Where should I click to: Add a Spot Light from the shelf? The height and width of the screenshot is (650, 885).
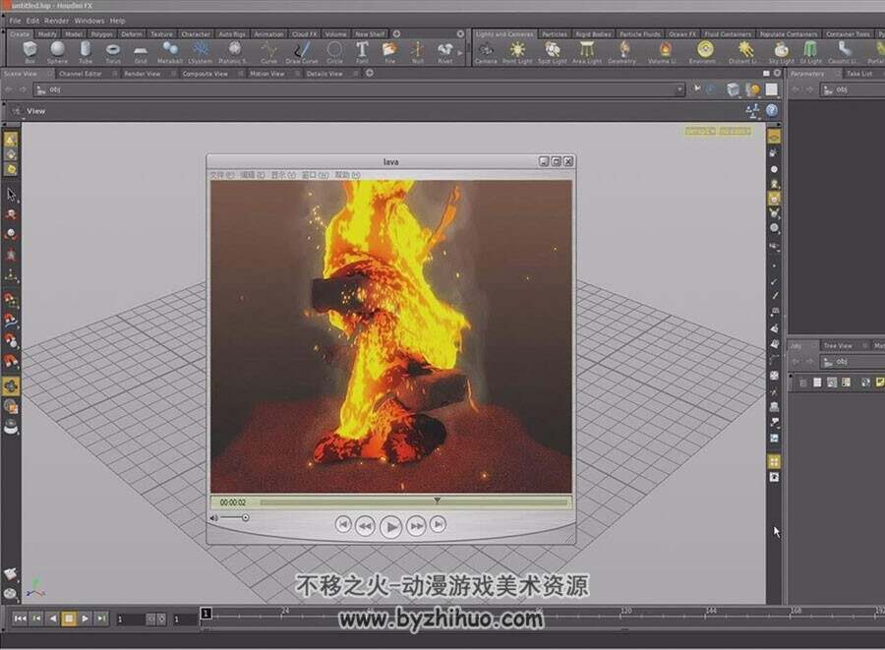[x=552, y=52]
